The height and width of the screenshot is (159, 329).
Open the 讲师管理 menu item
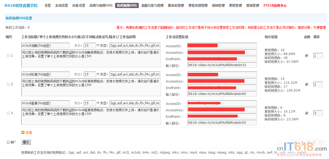pos(218,5)
